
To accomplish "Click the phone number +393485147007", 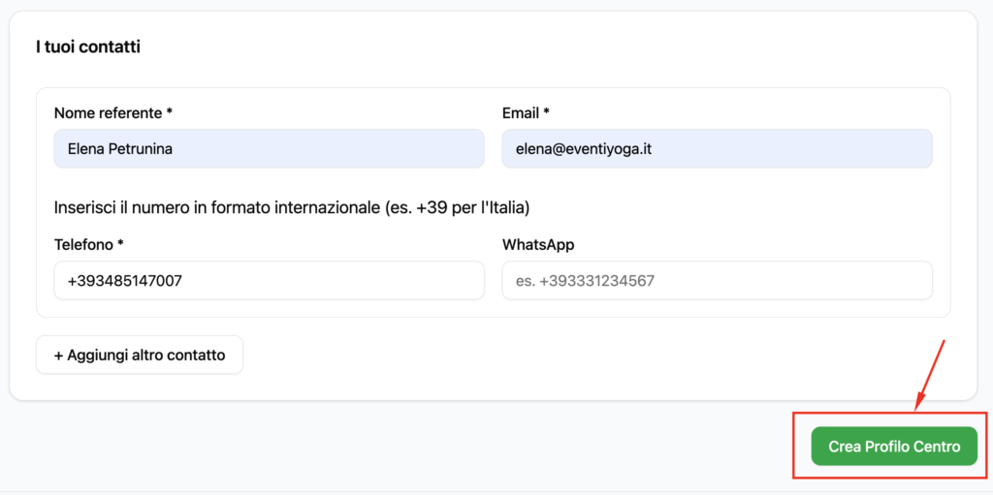I will click(125, 281).
